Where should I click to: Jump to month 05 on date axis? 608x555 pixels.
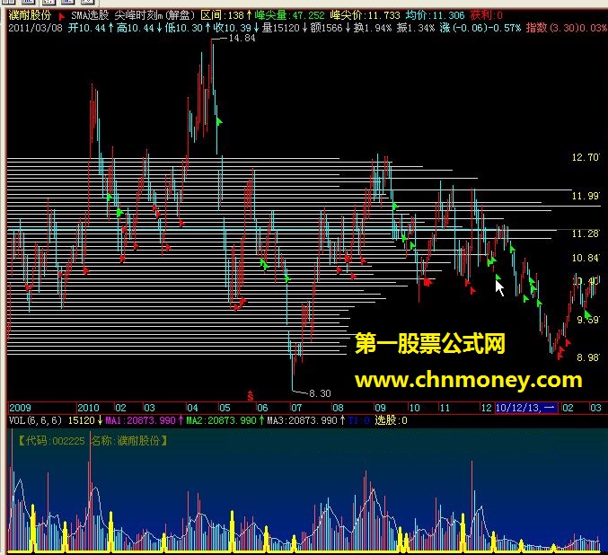[225, 408]
